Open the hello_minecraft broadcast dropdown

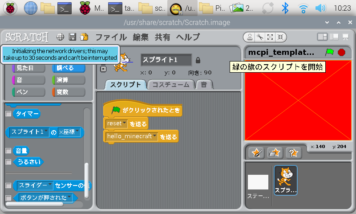(x=155, y=136)
